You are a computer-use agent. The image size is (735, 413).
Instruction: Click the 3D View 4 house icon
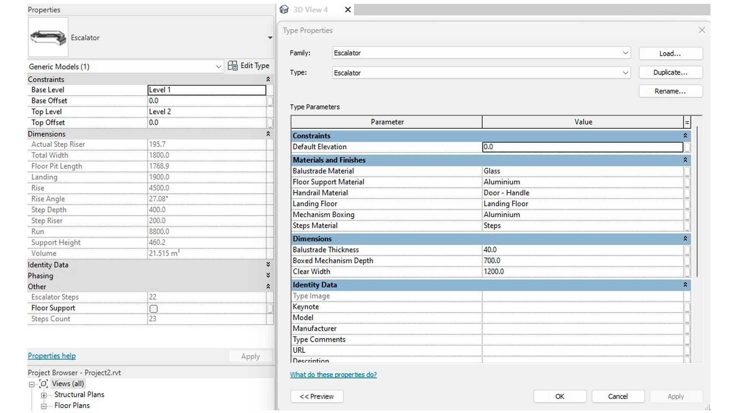coord(284,10)
